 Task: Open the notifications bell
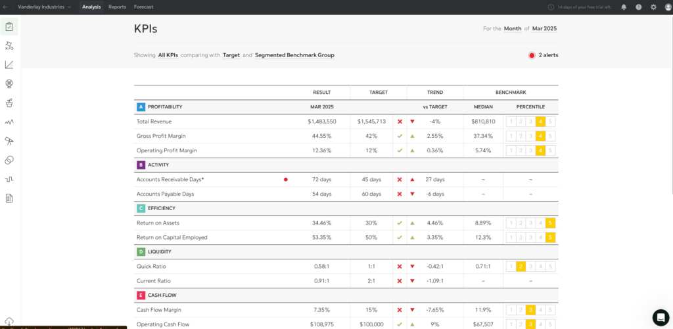point(624,7)
